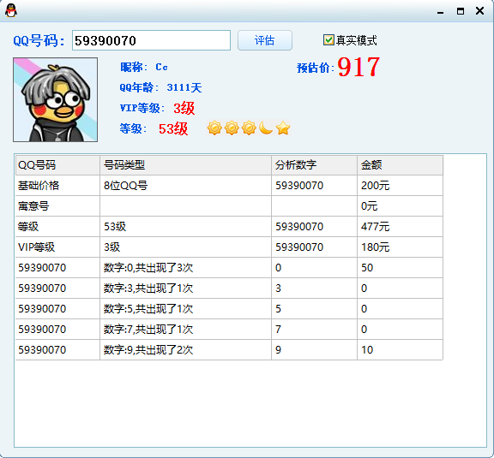Click the 金额 column header
494x458 pixels.
[x=401, y=165]
